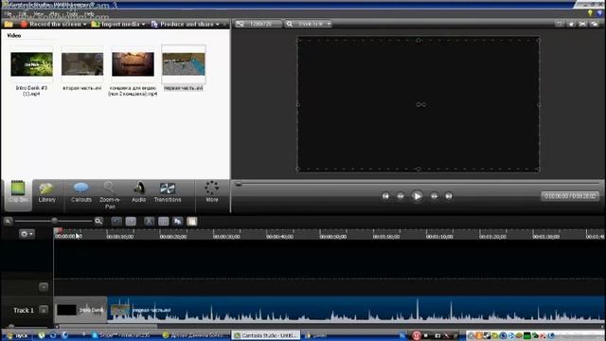Open the Clip Bin tab
The height and width of the screenshot is (341, 606).
click(18, 195)
